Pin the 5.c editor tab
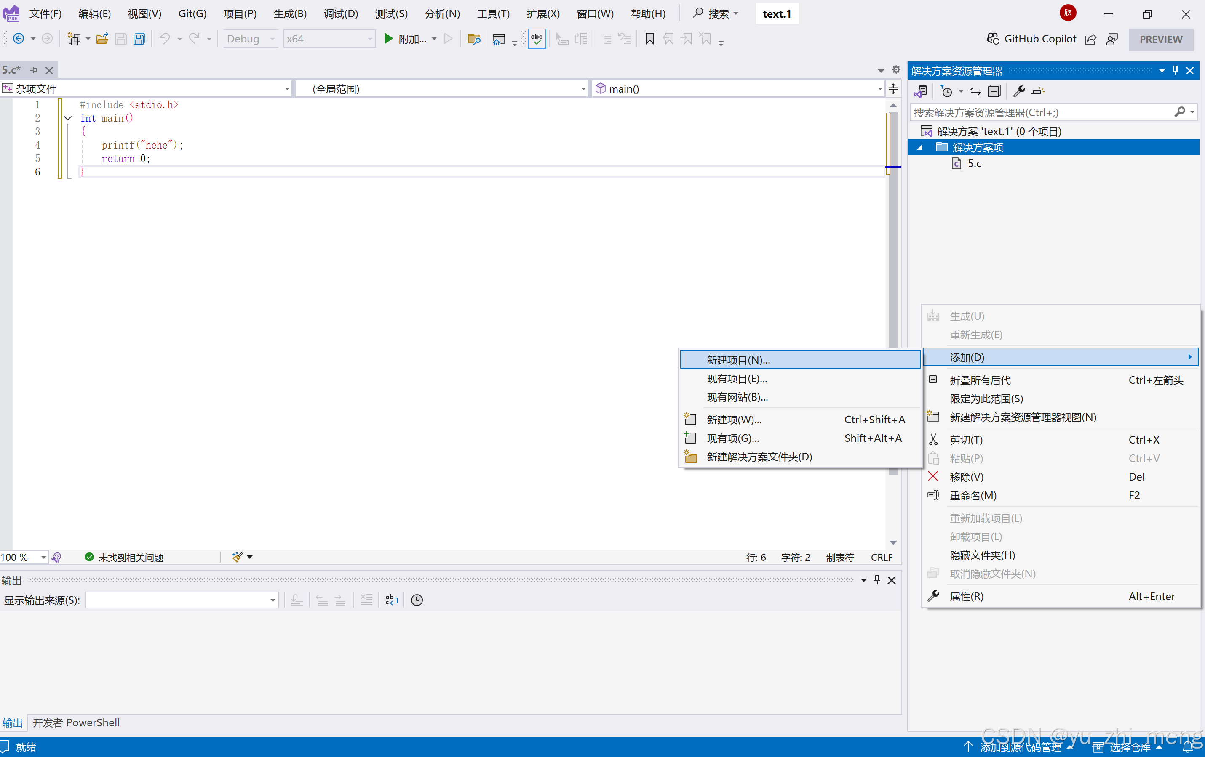 [x=34, y=71]
